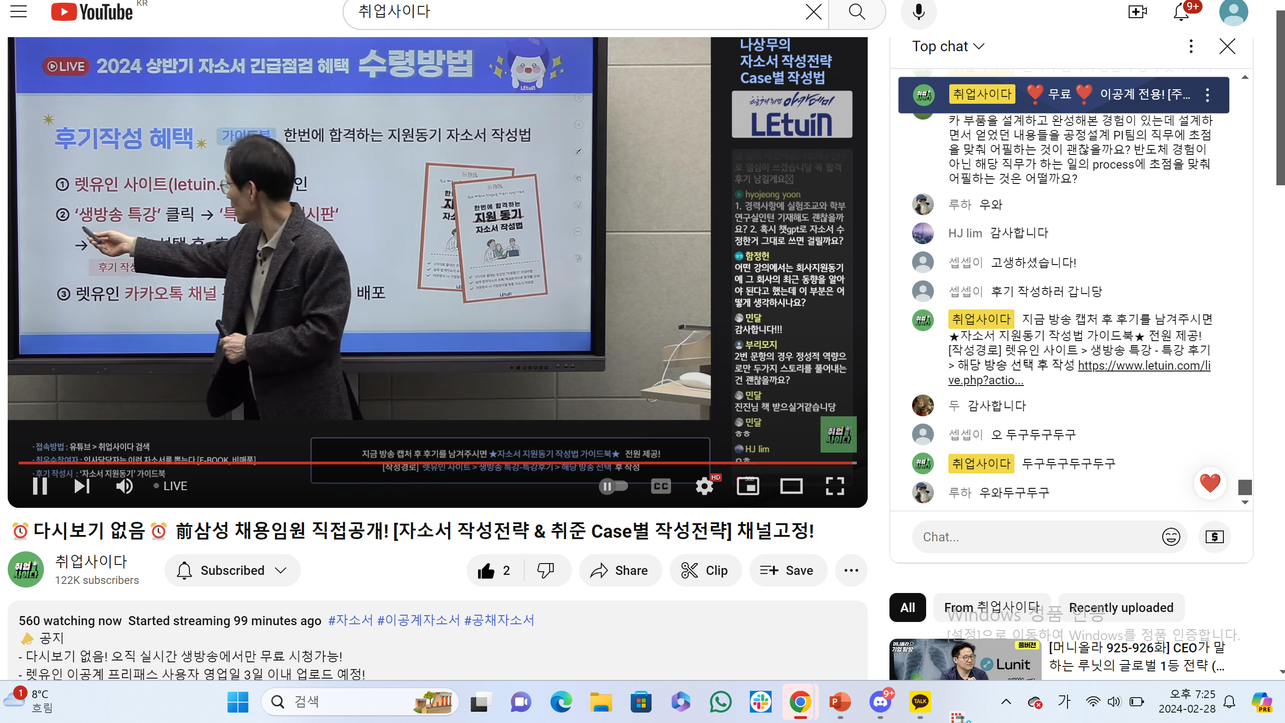Show hidden system tray icons
This screenshot has height=723, width=1285.
tap(1005, 702)
